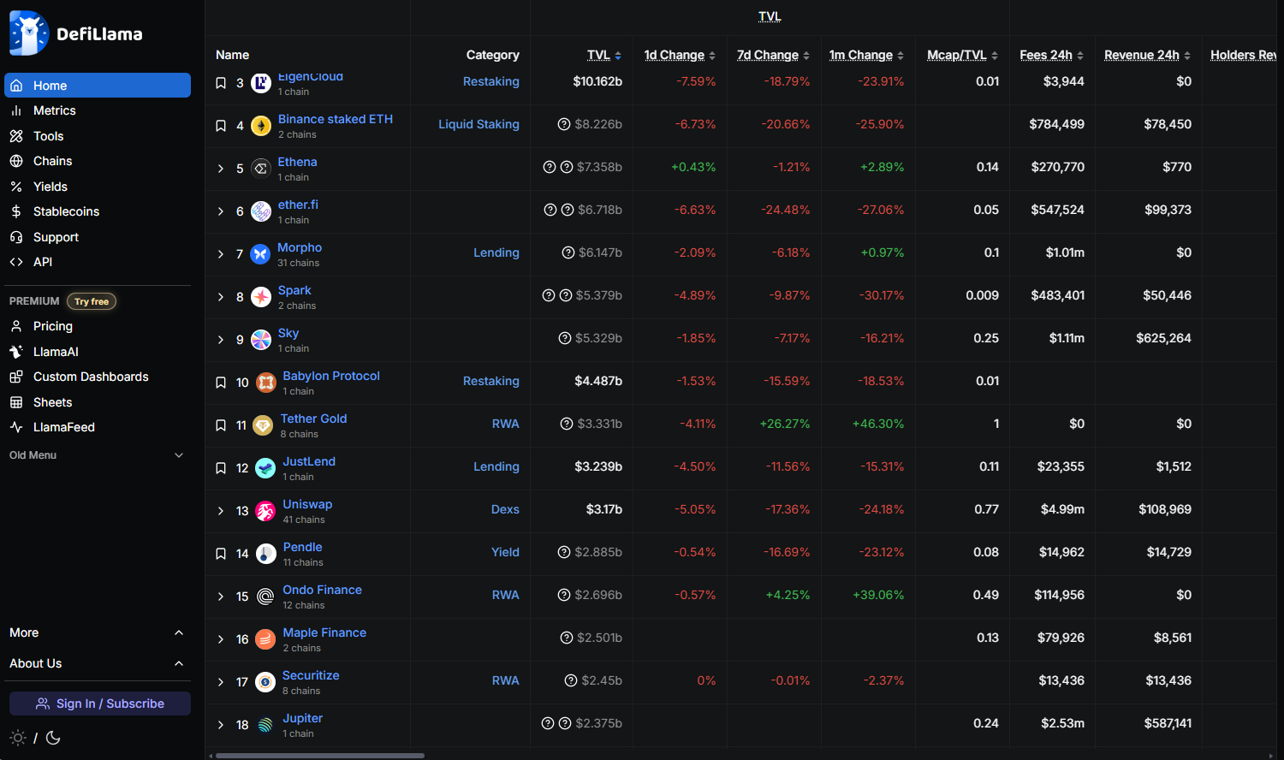Viewport: 1284px width, 760px height.
Task: Go to Yields page in sidebar
Action: tap(50, 187)
